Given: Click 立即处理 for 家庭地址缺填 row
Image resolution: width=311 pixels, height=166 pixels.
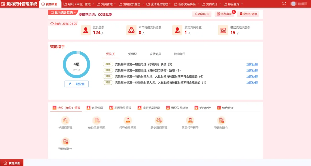Looking at the screenshot, I should (252, 70).
